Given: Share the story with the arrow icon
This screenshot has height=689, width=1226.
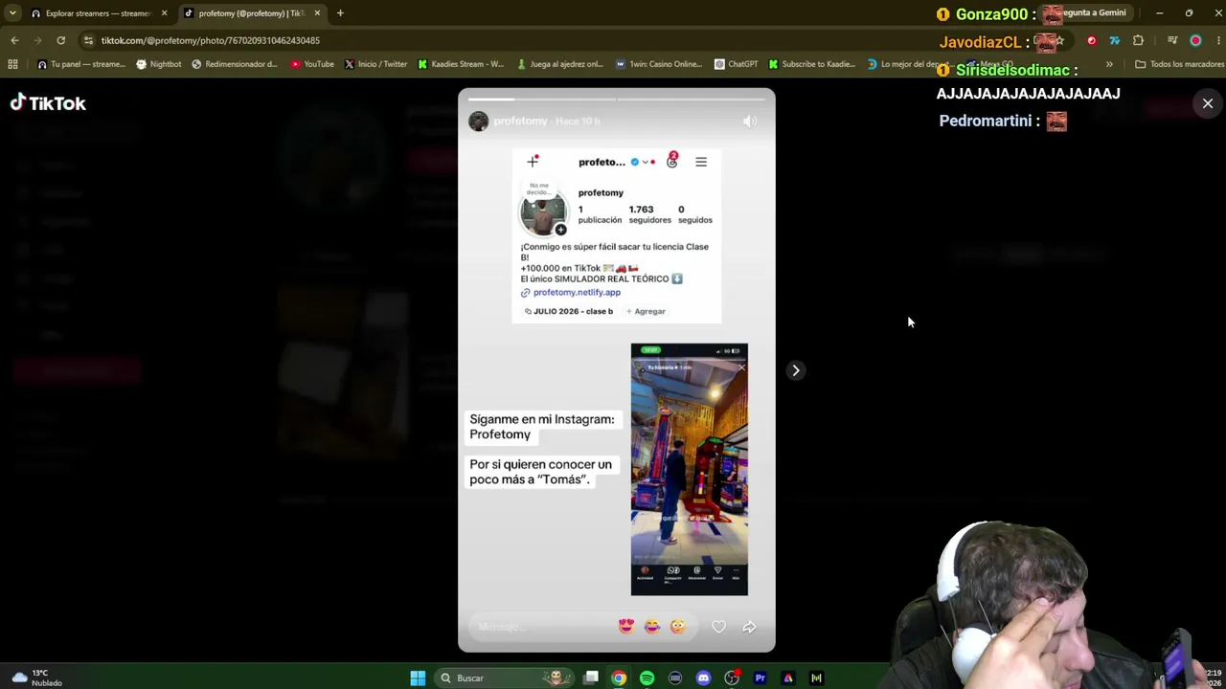Looking at the screenshot, I should point(749,627).
